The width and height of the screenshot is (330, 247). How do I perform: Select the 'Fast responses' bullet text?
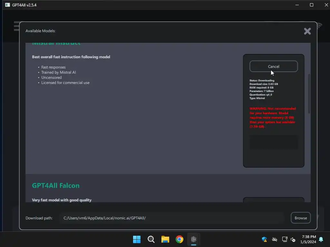click(x=53, y=67)
